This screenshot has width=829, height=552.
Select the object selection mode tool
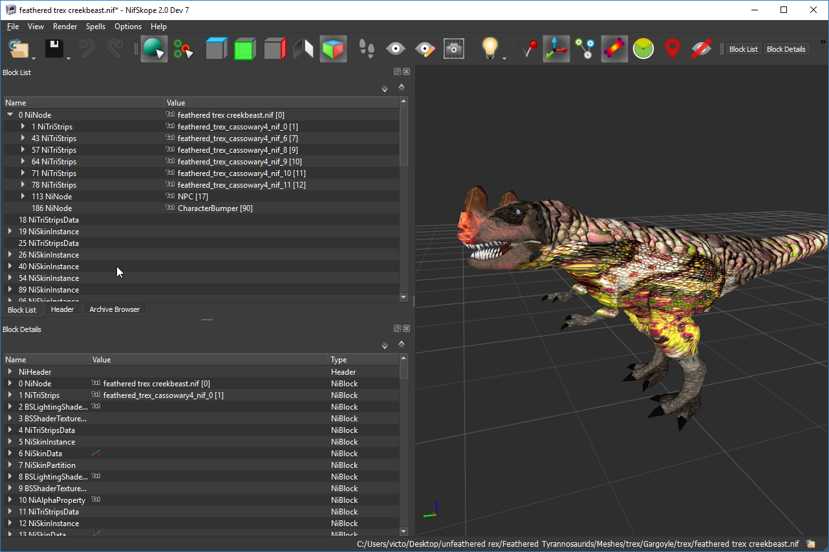pyautogui.click(x=154, y=49)
